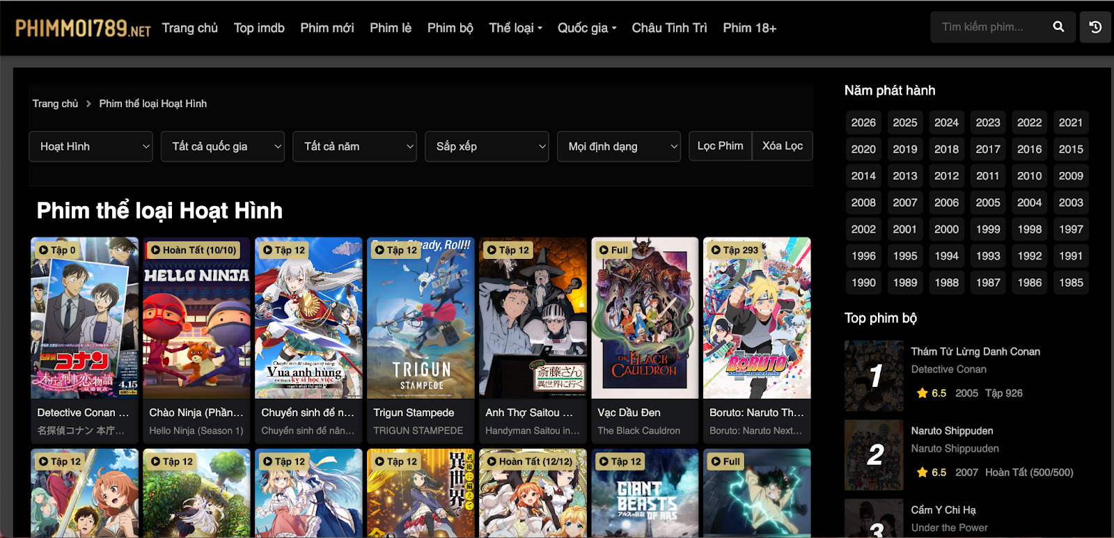Go to Trang chủ in navigation bar

(190, 28)
